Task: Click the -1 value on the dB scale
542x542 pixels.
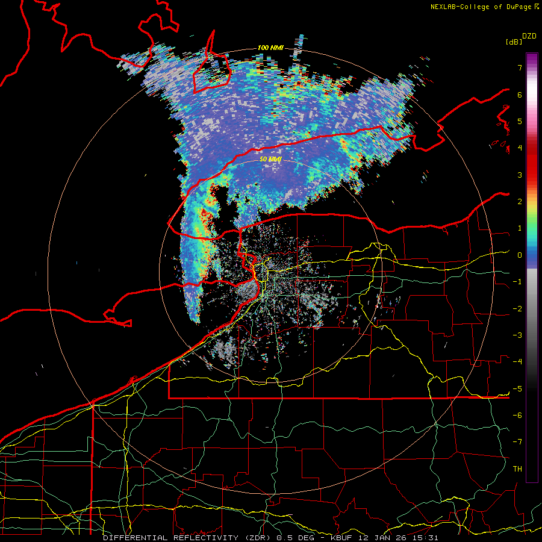Action: click(517, 282)
